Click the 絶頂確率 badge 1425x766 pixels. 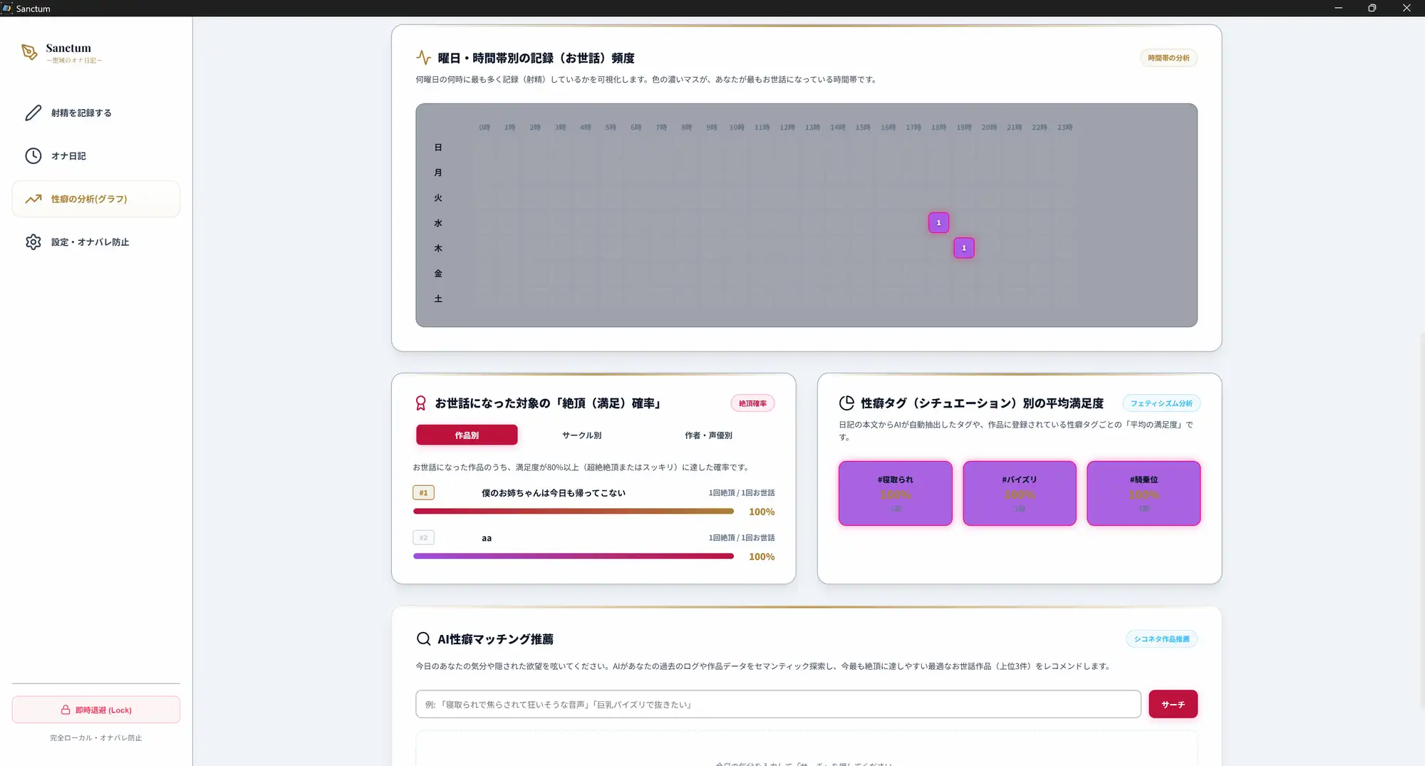[752, 403]
